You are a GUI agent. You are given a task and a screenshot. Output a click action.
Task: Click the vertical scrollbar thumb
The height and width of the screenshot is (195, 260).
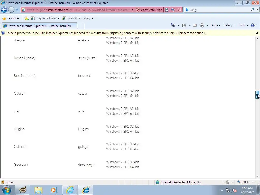[x=257, y=95]
